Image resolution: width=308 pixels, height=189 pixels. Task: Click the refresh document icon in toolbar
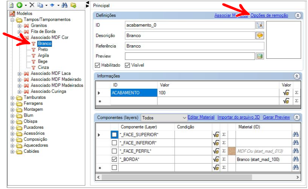coord(12,5)
